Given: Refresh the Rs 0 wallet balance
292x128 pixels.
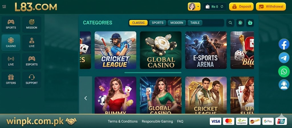Looking at the screenshot, I should (222, 7).
